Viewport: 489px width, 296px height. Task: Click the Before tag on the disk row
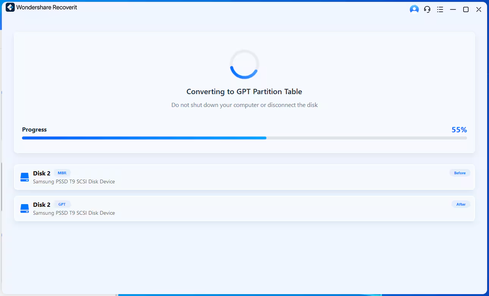460,173
